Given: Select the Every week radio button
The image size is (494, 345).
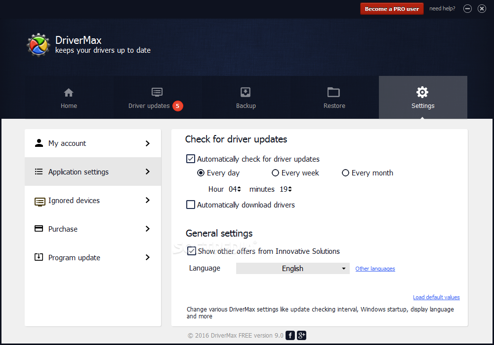Looking at the screenshot, I should pyautogui.click(x=275, y=173).
